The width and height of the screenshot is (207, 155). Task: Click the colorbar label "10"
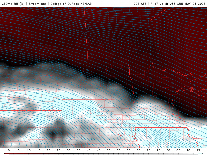tap(29, 150)
